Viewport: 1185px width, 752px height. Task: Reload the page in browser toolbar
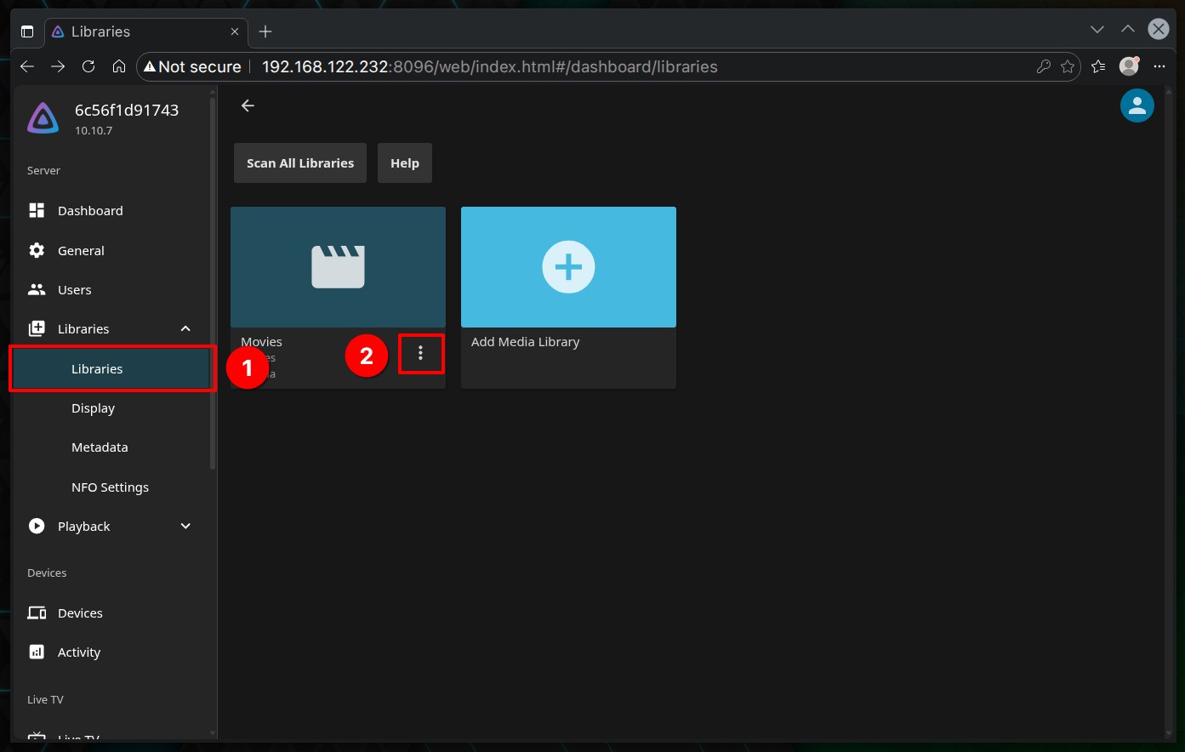[x=88, y=66]
